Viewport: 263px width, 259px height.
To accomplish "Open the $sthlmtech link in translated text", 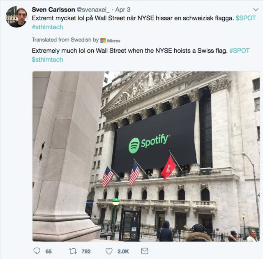I will pos(48,60).
